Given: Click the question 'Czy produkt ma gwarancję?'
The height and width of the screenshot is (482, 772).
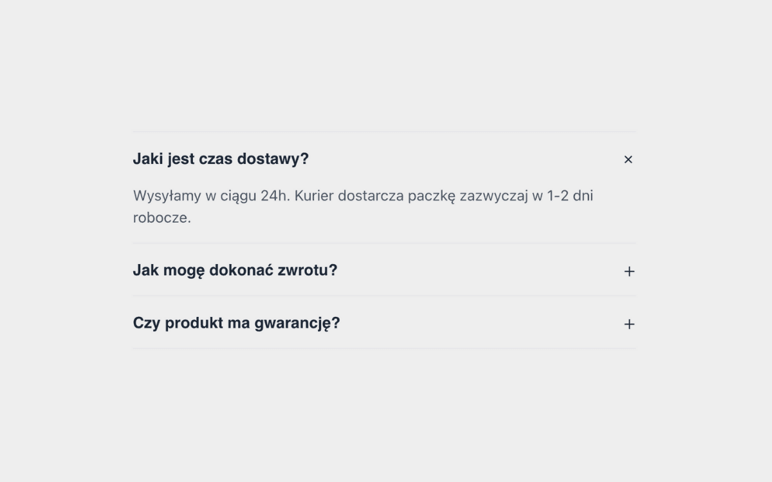Looking at the screenshot, I should pyautogui.click(x=237, y=323).
